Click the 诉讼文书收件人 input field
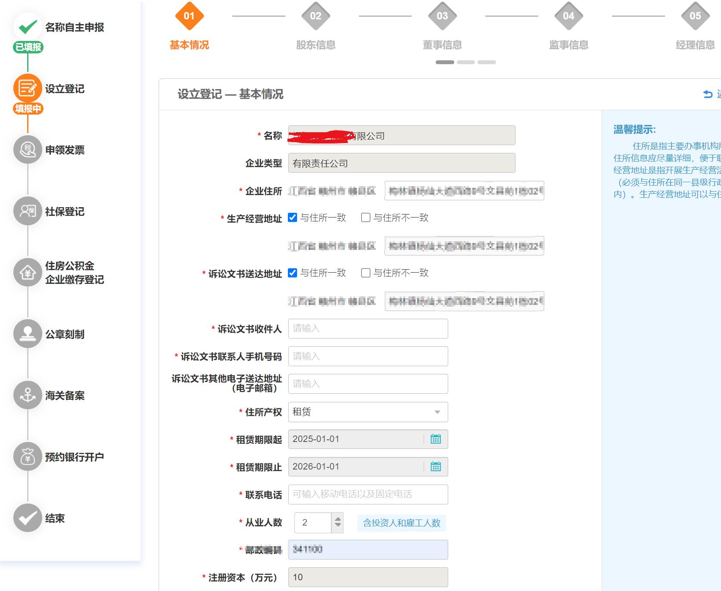 click(x=368, y=329)
